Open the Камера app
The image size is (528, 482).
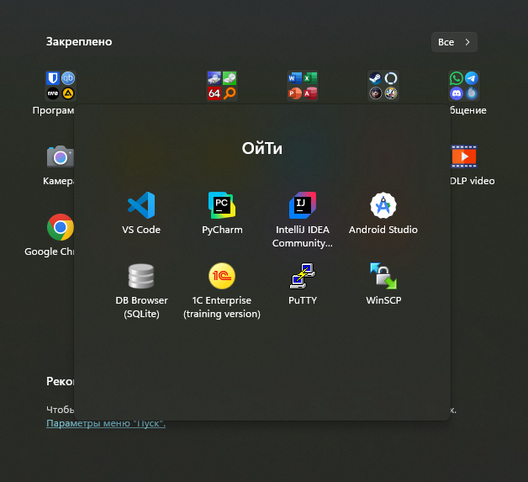[60, 165]
